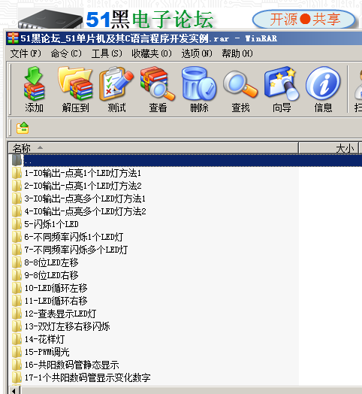Go up one folder level icon
Image resolution: width=362 pixels, height=394 pixels.
(23, 128)
